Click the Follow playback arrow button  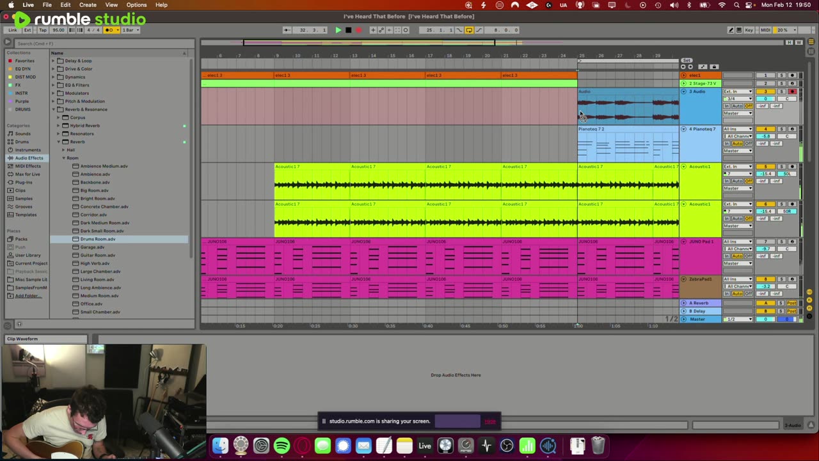point(286,30)
